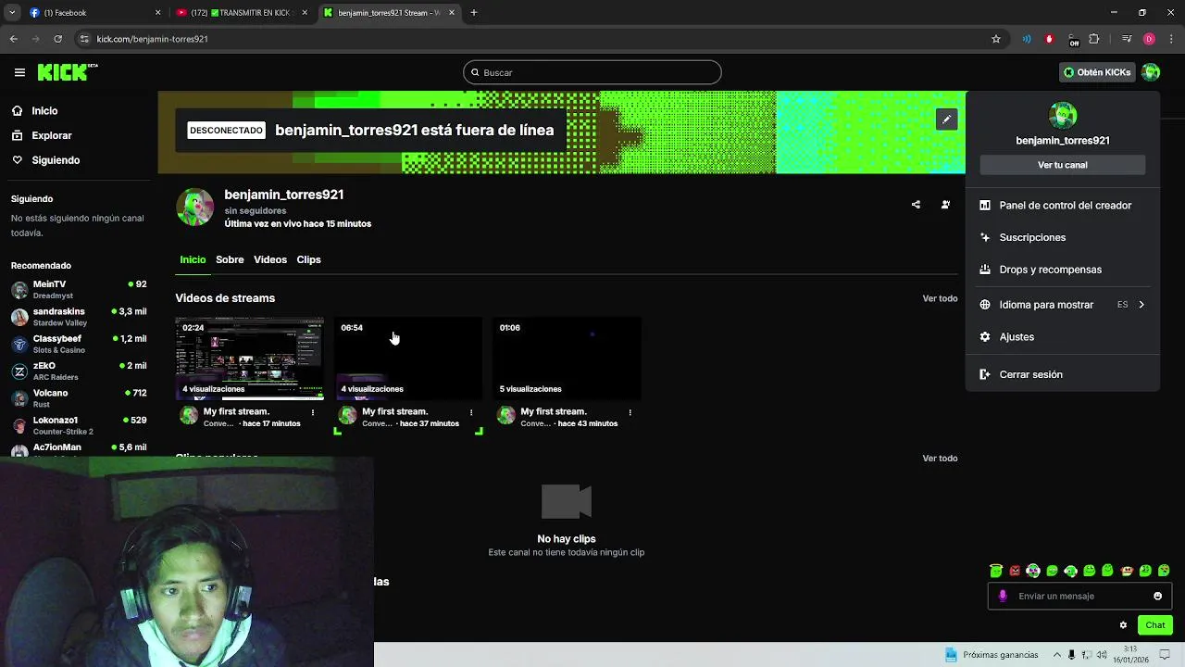This screenshot has width=1185, height=667.
Task: Click the banner edit pencil icon
Action: (946, 120)
